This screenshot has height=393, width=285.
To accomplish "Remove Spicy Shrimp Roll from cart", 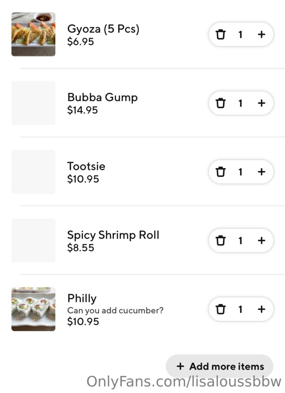I will pyautogui.click(x=221, y=241).
